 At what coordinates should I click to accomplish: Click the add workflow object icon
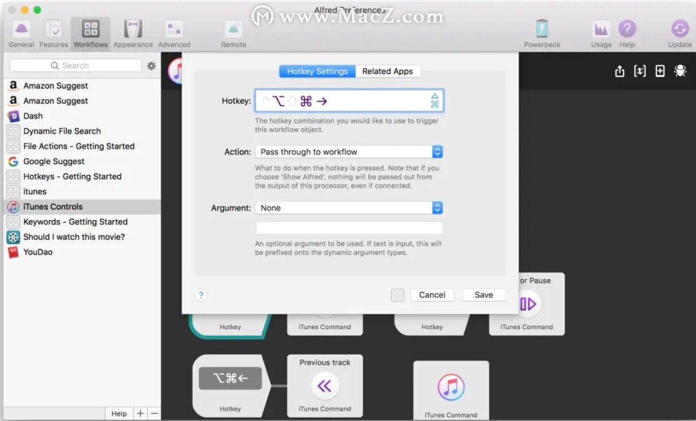tap(660, 71)
